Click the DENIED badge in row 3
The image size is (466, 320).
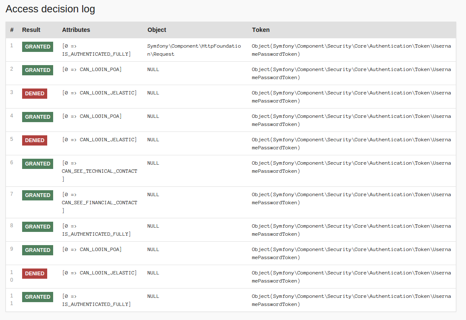(34, 94)
